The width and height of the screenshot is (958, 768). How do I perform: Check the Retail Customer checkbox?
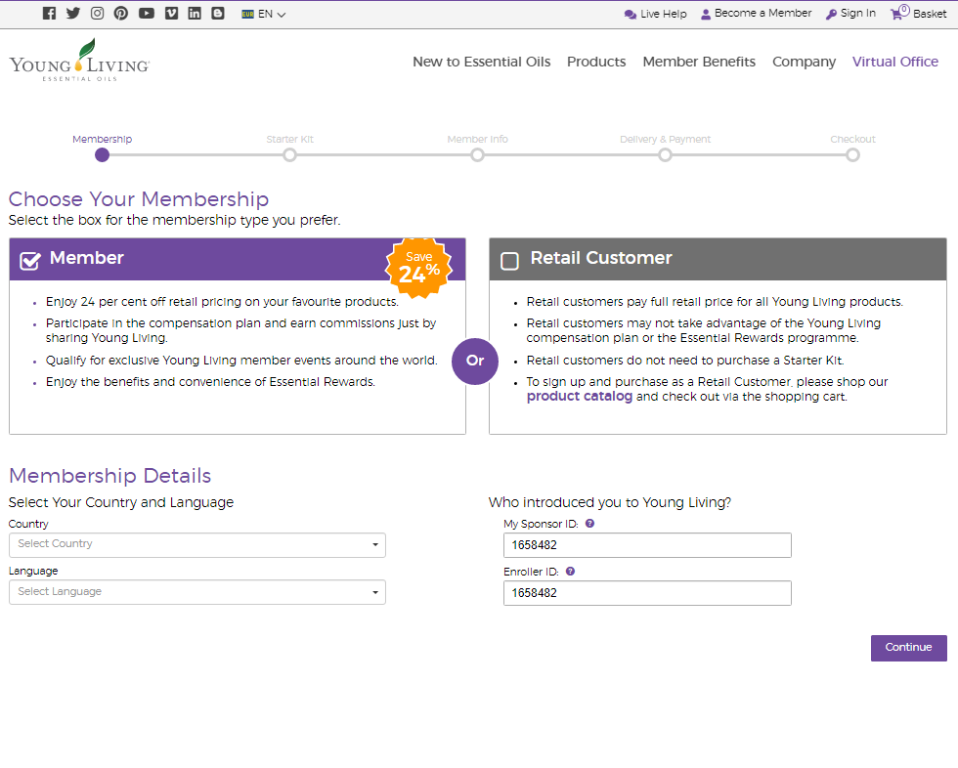[x=509, y=261]
